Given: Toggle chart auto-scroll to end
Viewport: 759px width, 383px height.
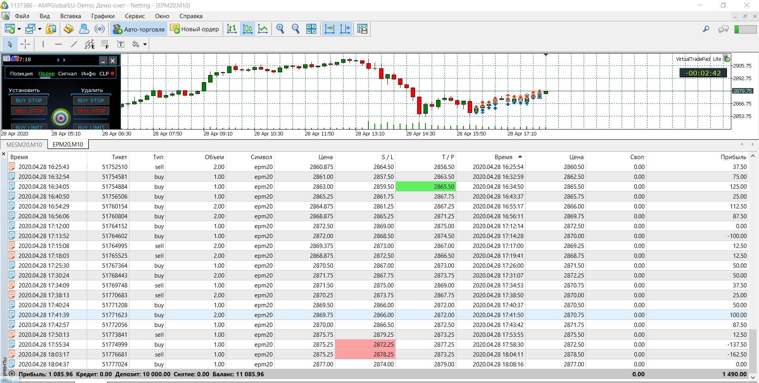Looking at the screenshot, I should pyautogui.click(x=329, y=29).
